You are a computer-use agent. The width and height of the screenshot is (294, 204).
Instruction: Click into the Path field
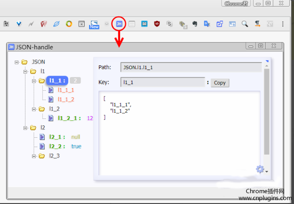[191, 67]
